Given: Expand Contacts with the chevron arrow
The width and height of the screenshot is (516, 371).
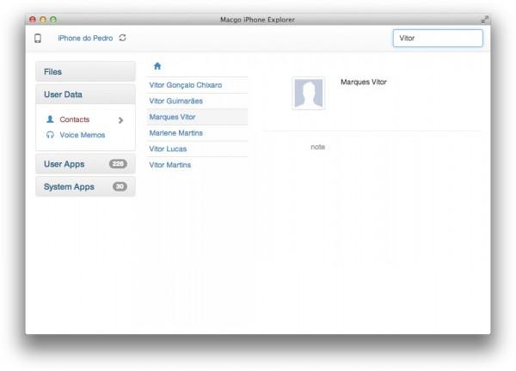Looking at the screenshot, I should click(120, 120).
